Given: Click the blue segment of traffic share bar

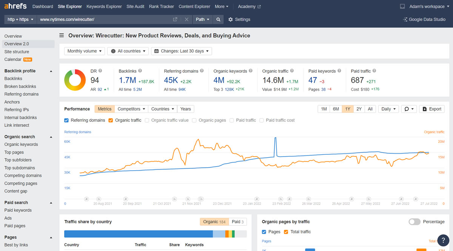Looking at the screenshot, I should point(139,234).
